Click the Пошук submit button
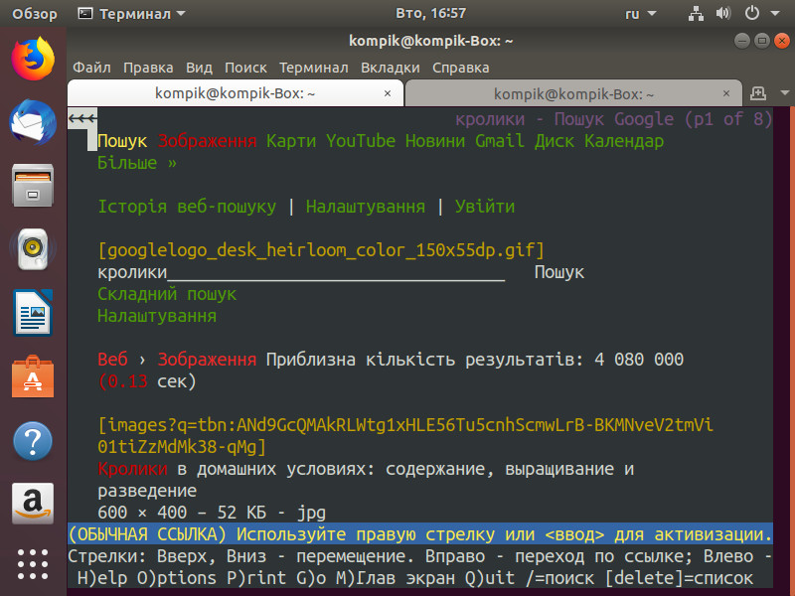Image resolution: width=795 pixels, height=596 pixels. coord(559,272)
